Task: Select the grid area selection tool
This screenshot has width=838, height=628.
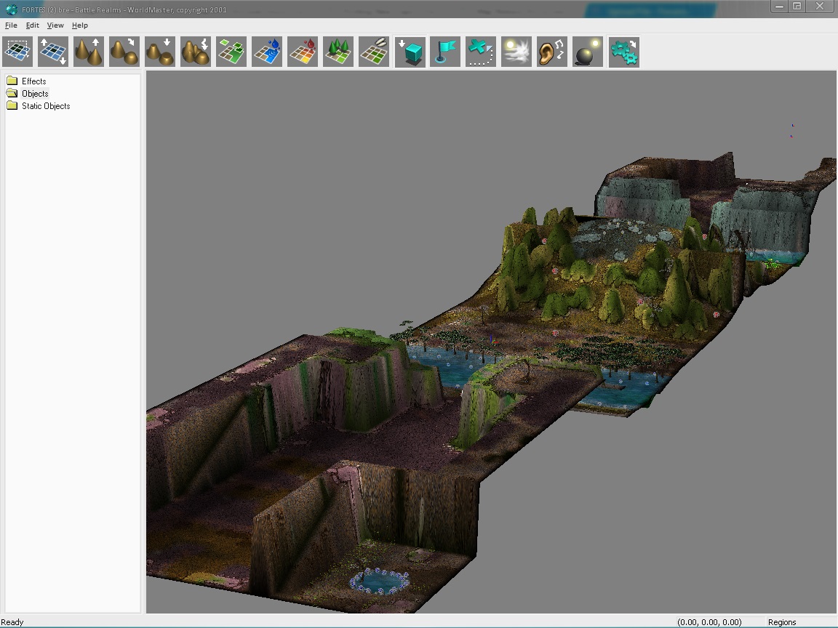Action: coord(17,52)
